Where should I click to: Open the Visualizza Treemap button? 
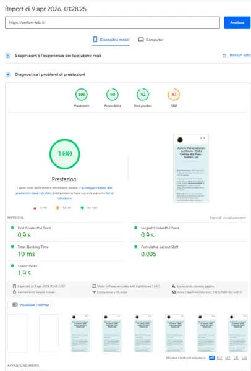30,305
